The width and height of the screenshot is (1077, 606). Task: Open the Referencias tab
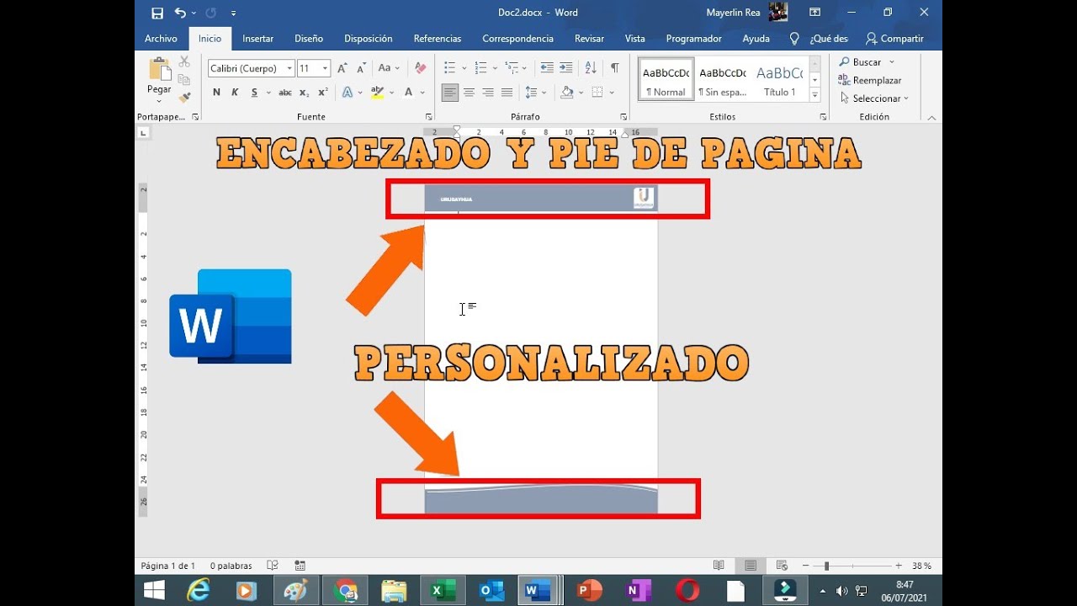pos(438,39)
